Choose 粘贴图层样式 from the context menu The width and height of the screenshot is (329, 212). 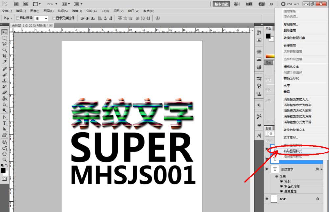(x=293, y=151)
